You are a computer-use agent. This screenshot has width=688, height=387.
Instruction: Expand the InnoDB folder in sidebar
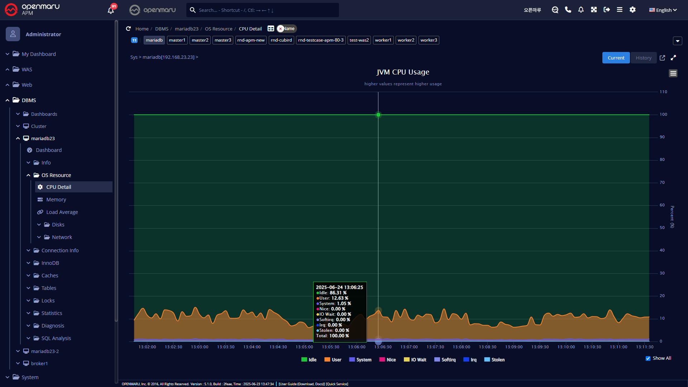pyautogui.click(x=50, y=263)
